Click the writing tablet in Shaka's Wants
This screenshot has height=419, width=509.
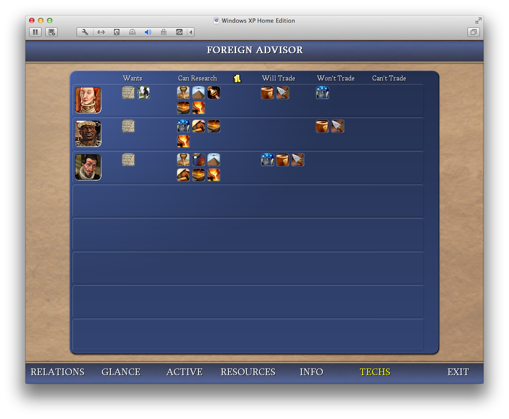point(128,126)
